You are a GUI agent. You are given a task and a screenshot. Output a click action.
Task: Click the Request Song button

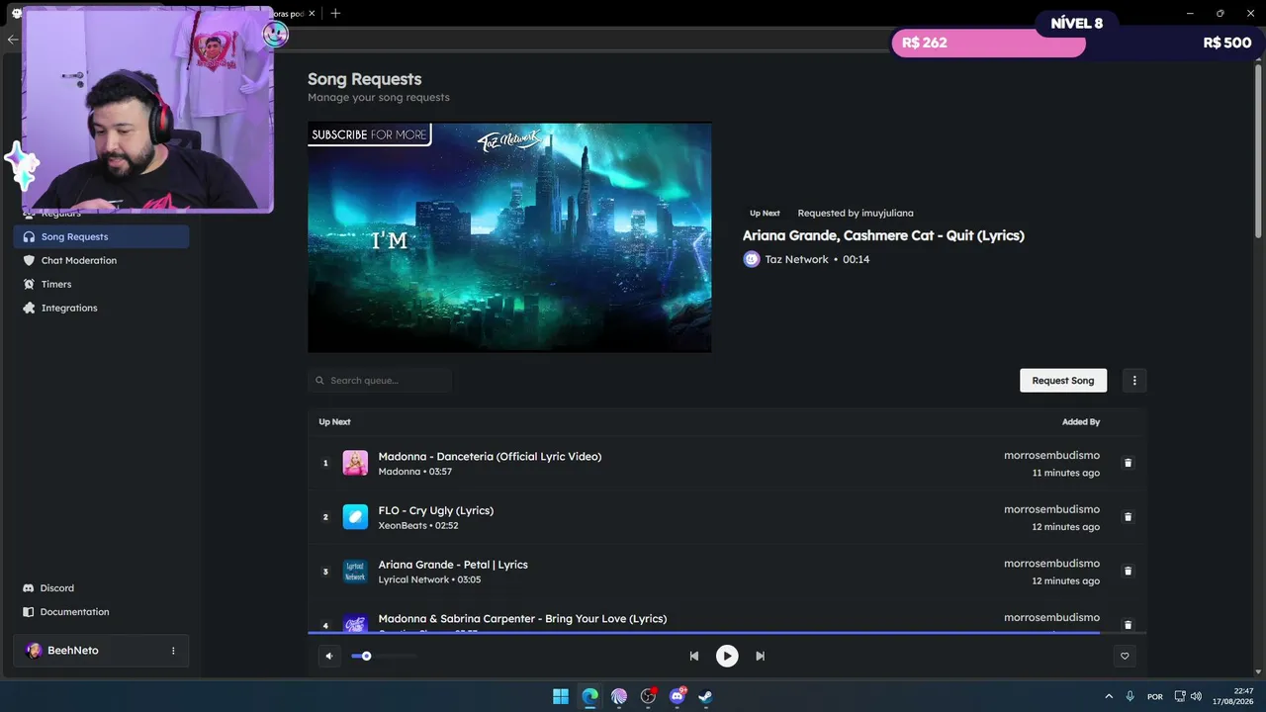1063,380
